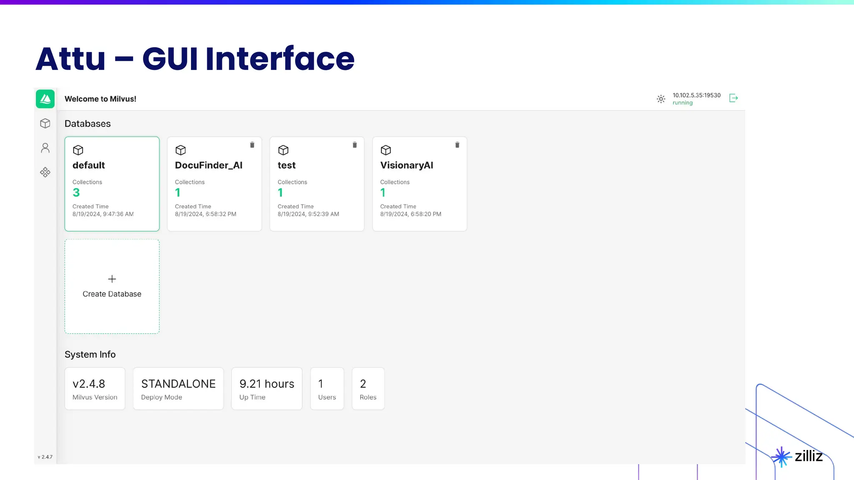Click the 1 Users info card
This screenshot has height=480, width=854.
(x=327, y=388)
